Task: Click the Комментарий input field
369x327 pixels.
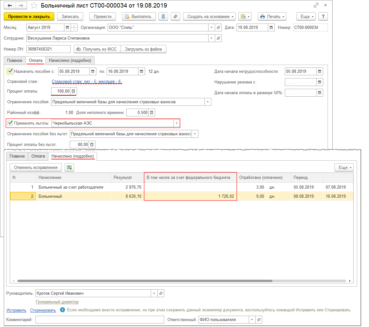Action: tap(100, 320)
